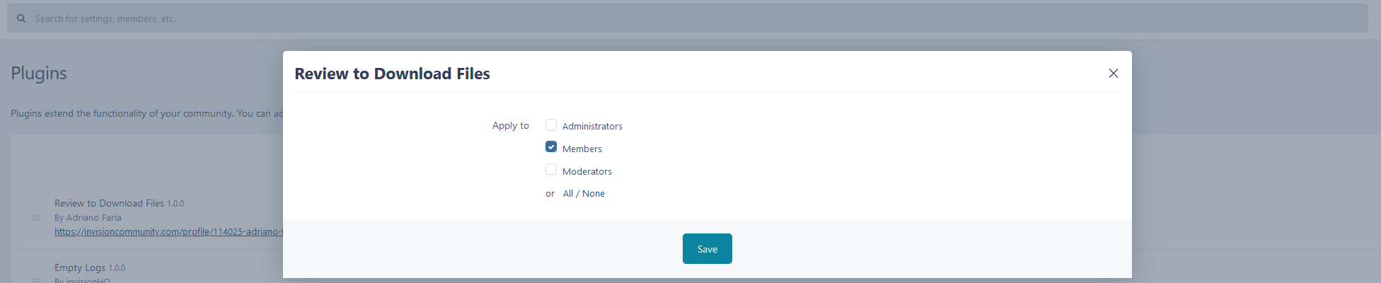Tick the Moderators checkbox
Viewport: 1381px width, 283px height.
551,170
